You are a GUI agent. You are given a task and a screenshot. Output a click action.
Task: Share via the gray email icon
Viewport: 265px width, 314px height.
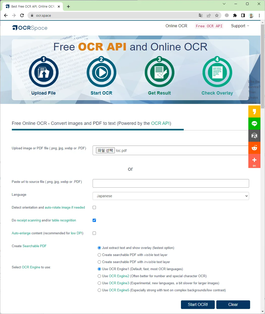[x=254, y=136]
